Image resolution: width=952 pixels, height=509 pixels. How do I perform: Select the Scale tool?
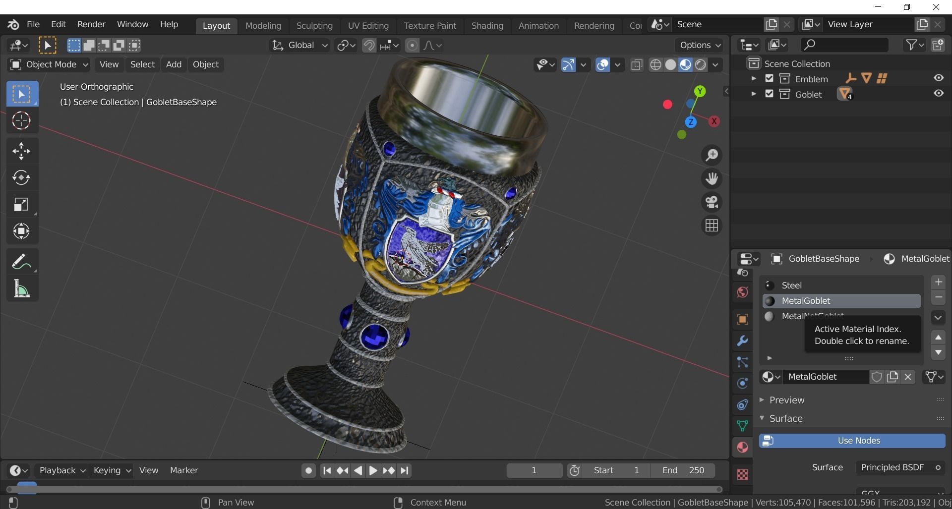[x=22, y=204]
